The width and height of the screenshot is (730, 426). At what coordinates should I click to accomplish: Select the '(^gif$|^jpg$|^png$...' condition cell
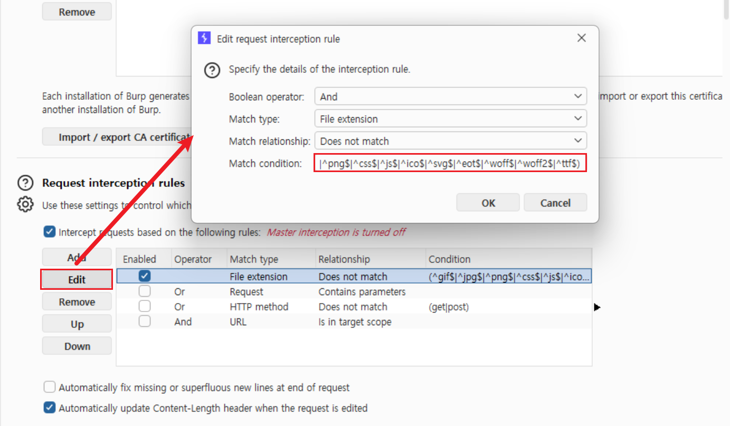point(510,277)
